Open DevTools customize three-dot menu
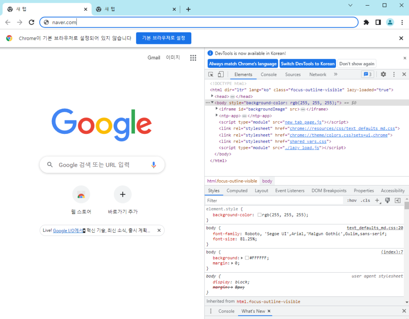 (x=394, y=74)
